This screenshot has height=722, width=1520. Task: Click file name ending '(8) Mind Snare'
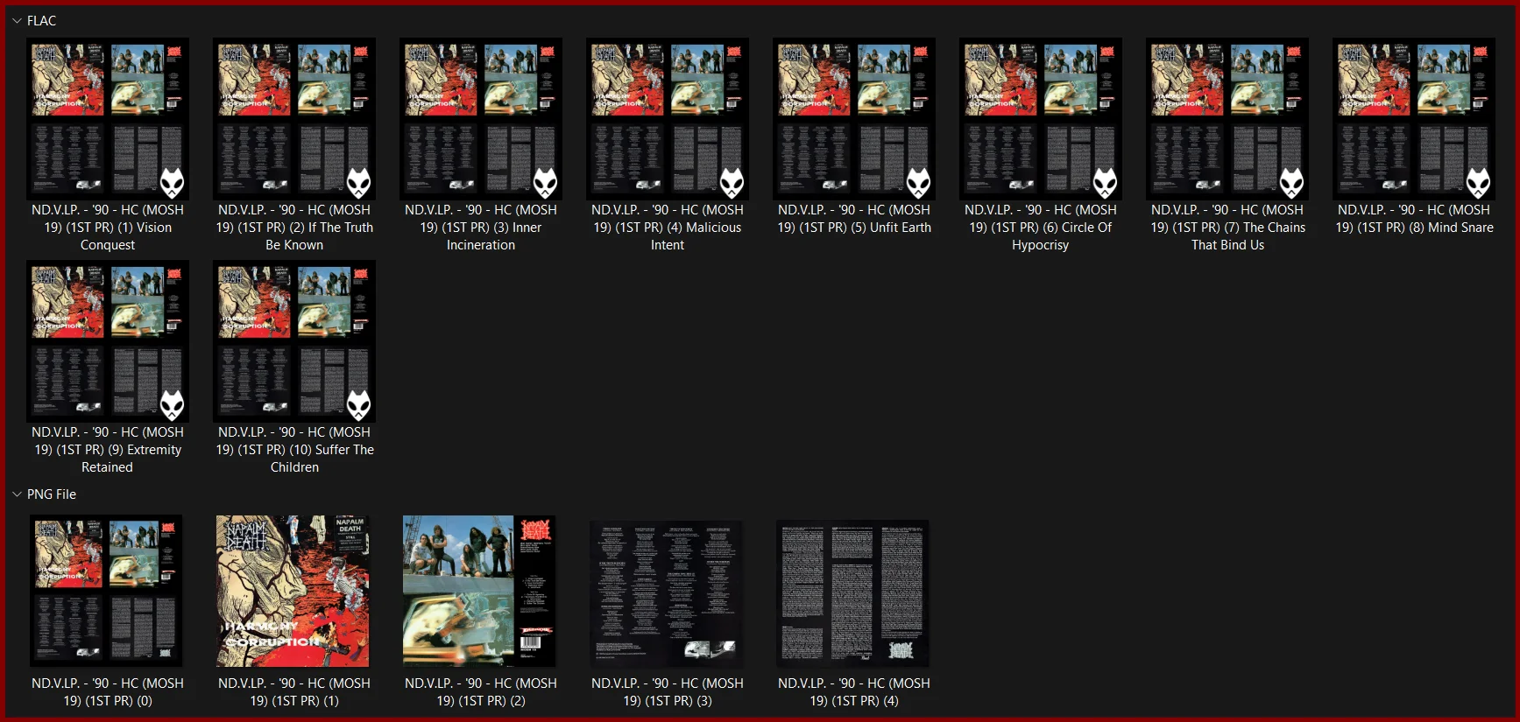click(x=1414, y=219)
